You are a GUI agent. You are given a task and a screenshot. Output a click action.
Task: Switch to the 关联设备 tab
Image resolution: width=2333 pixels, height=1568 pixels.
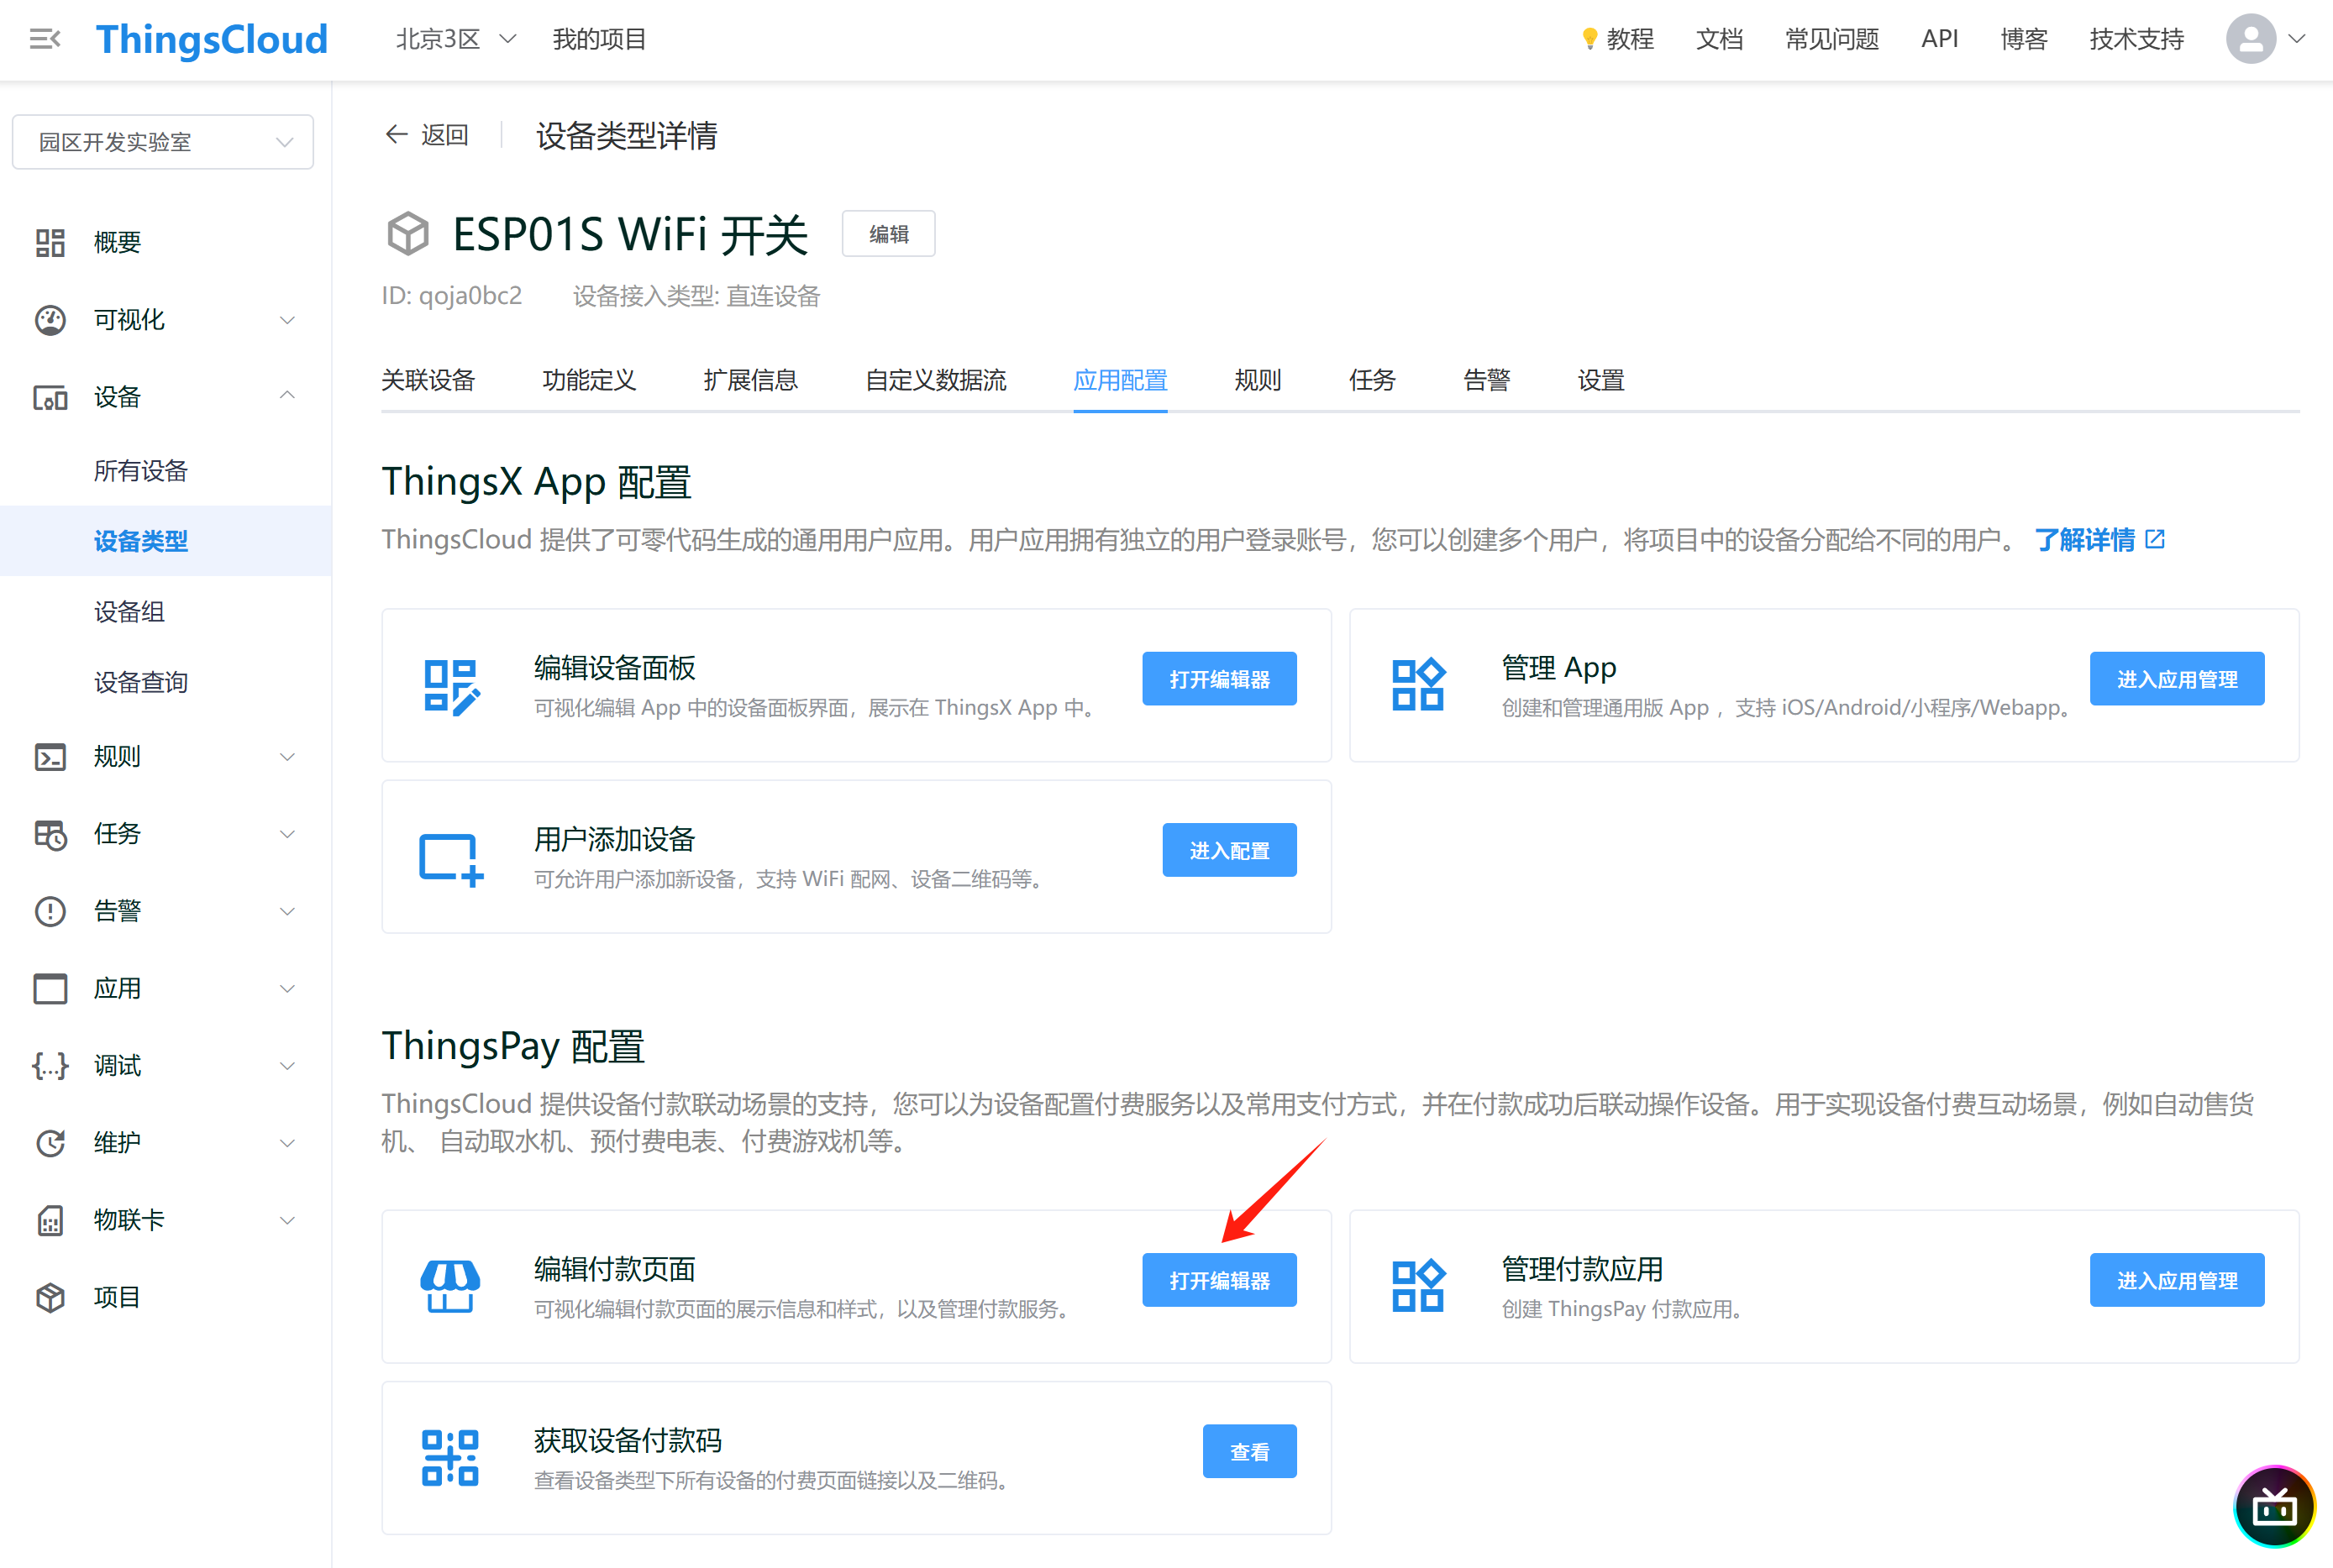[428, 380]
